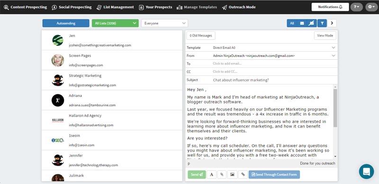This screenshot has height=184, width=379.
Task: Click Done for you outreach text
Action: pos(317,163)
